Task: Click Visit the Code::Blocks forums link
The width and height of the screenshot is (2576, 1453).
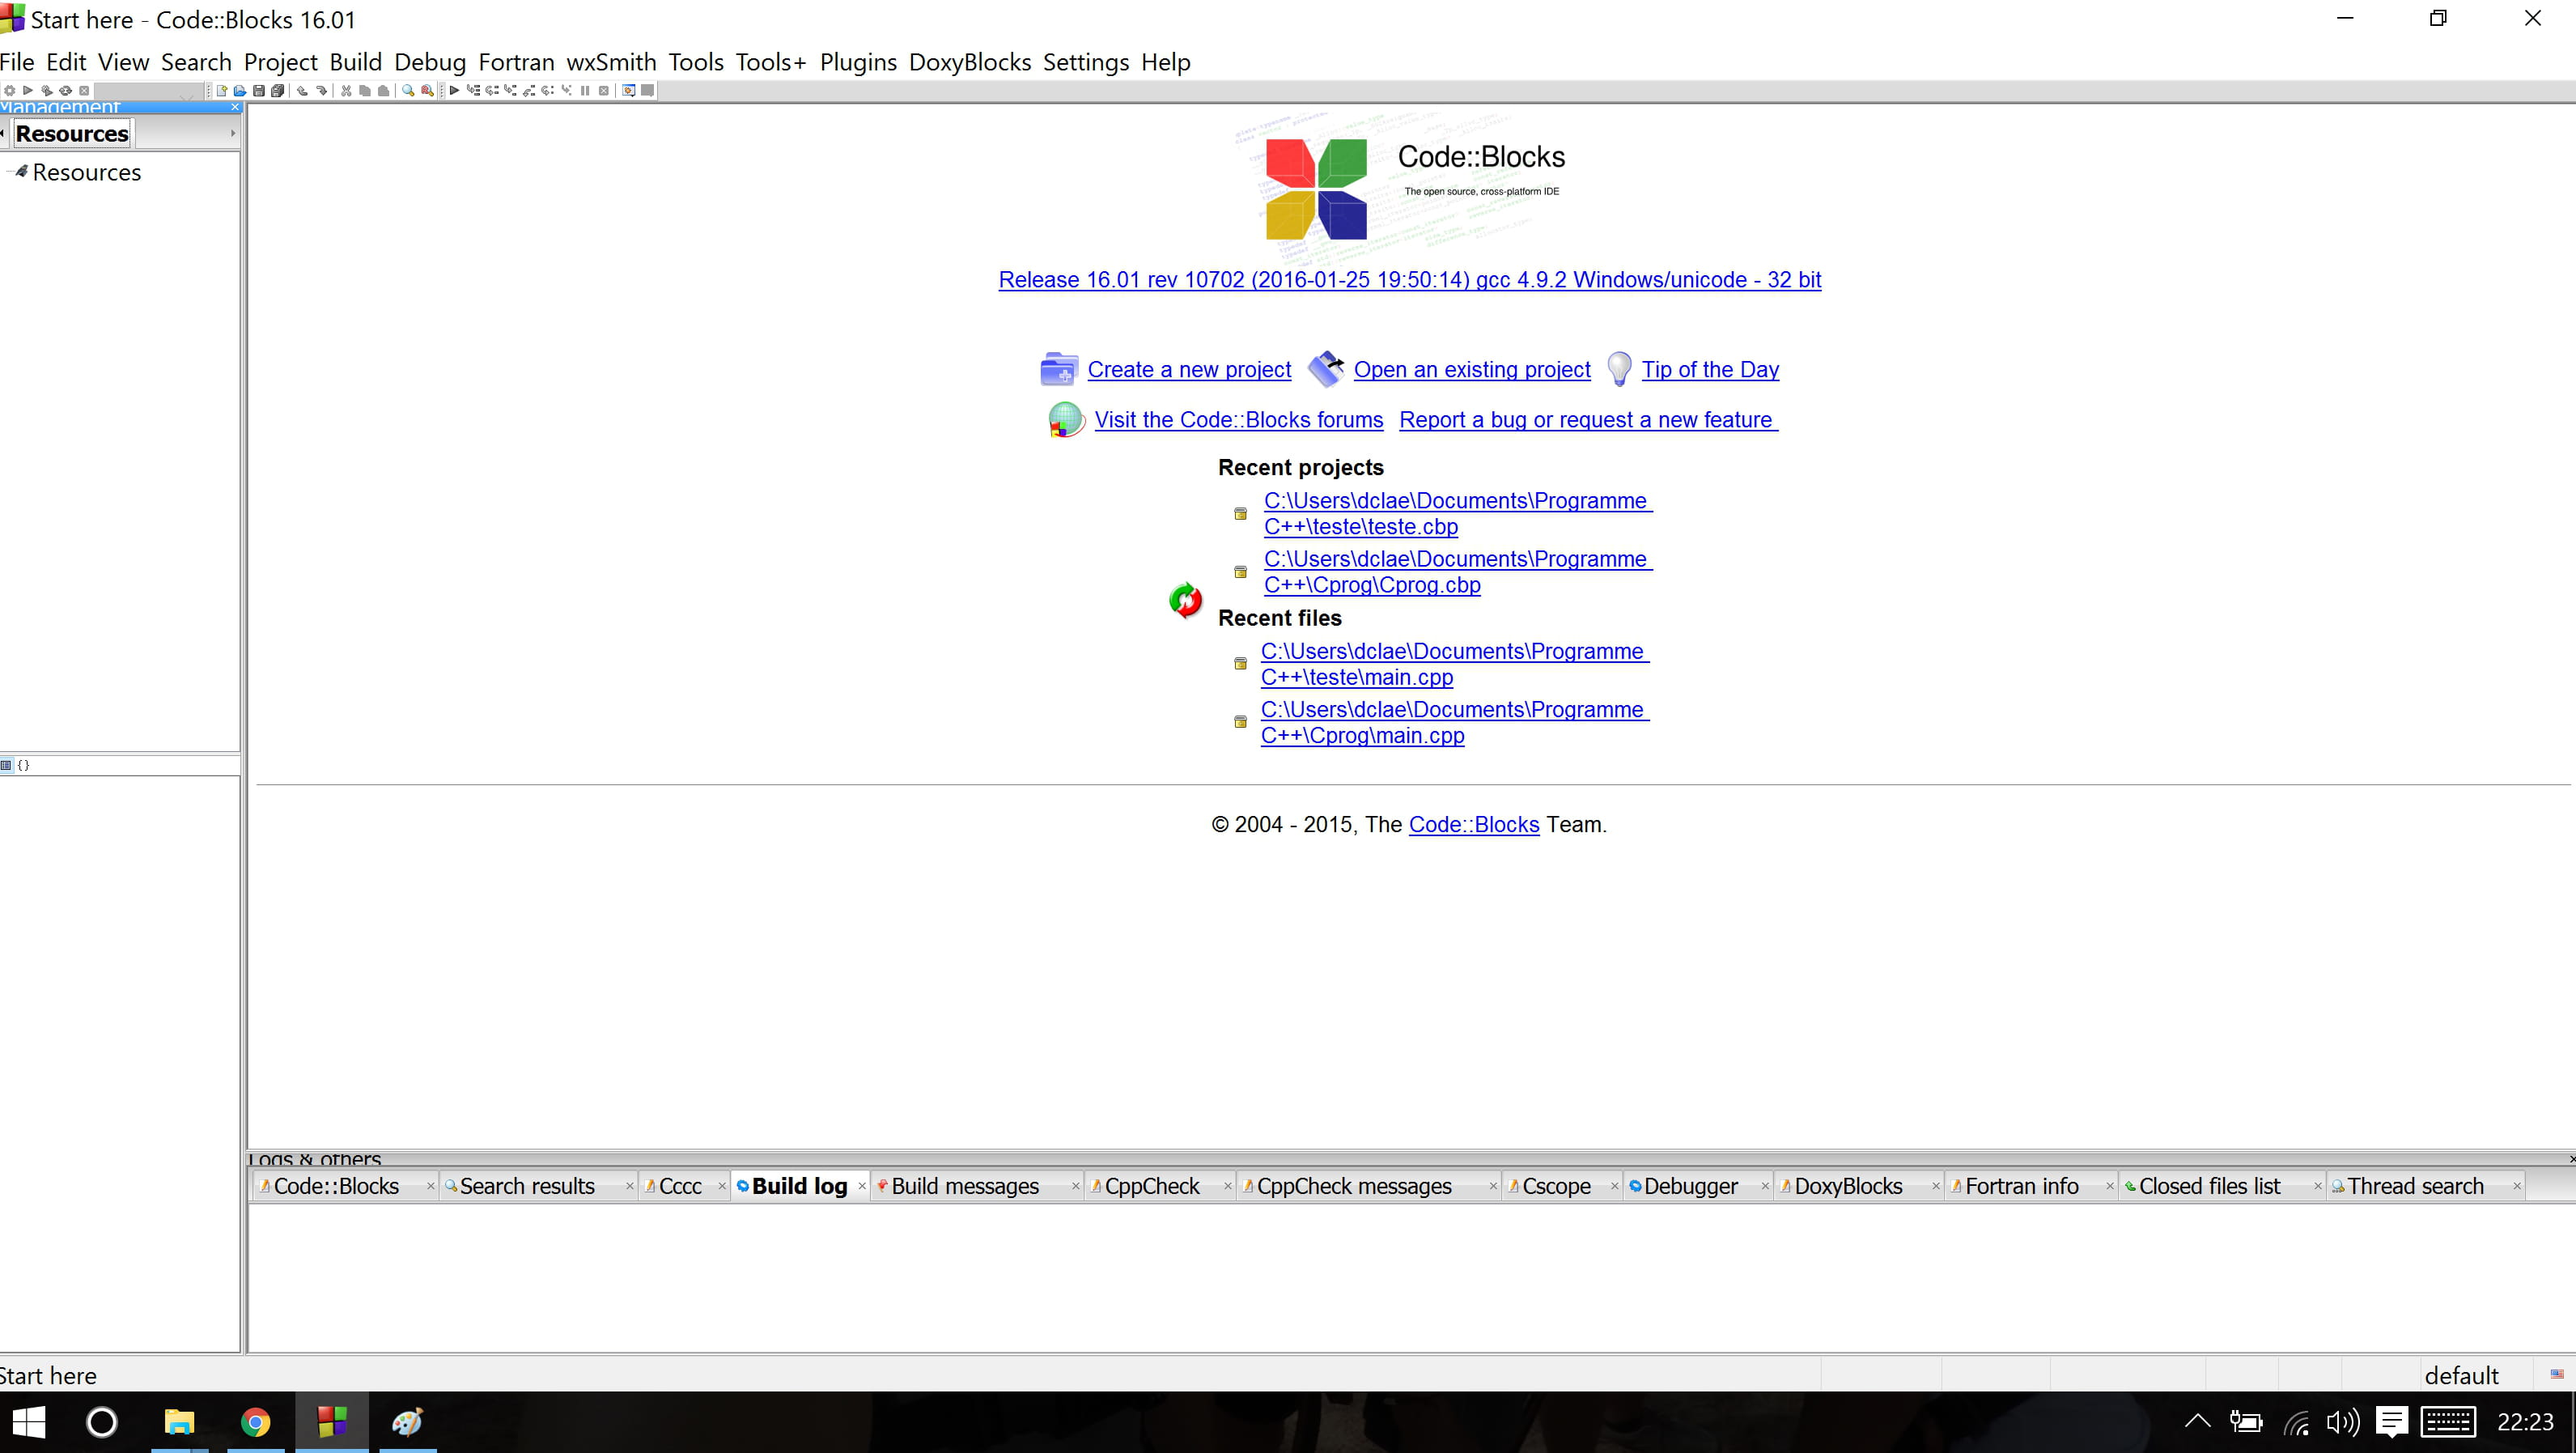Action: click(x=1238, y=420)
